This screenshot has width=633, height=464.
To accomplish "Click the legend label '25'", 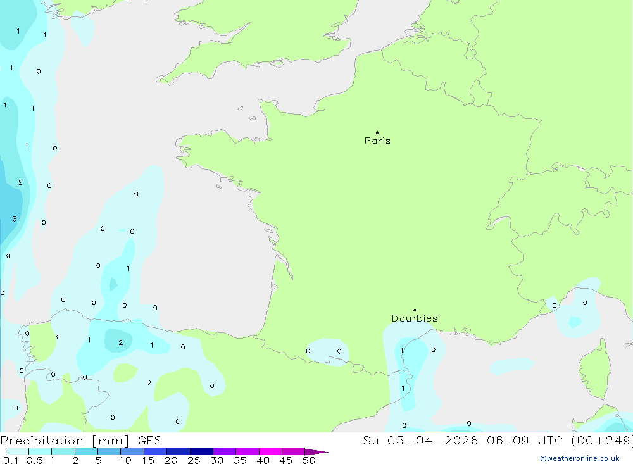I will pyautogui.click(x=194, y=460).
